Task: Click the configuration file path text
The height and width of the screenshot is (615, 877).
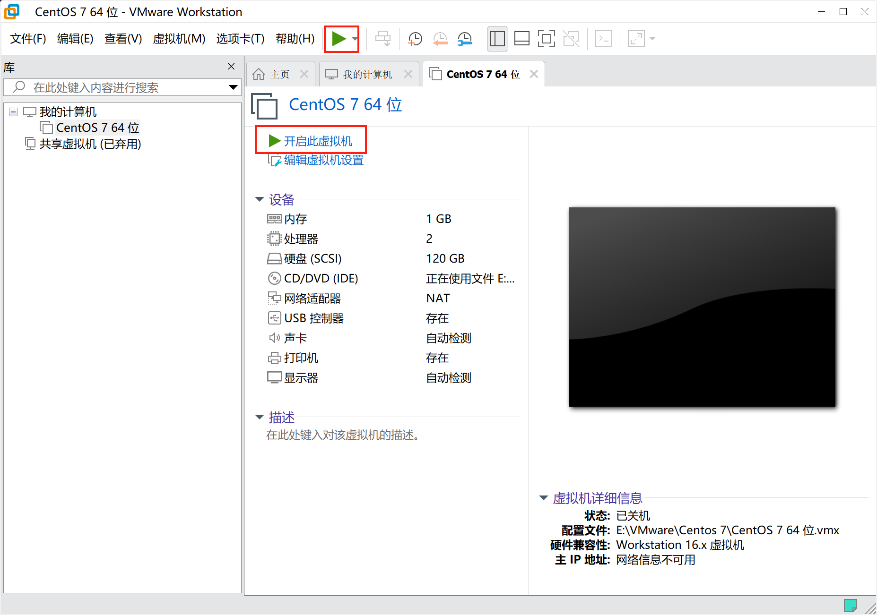Action: coord(728,530)
